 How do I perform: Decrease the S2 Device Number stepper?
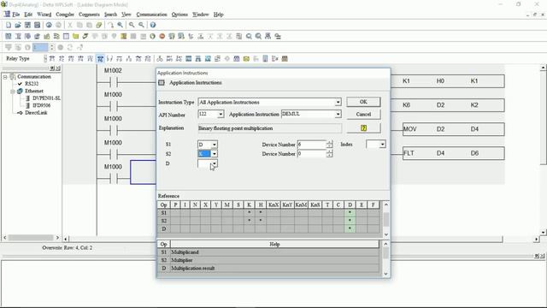coord(329,156)
